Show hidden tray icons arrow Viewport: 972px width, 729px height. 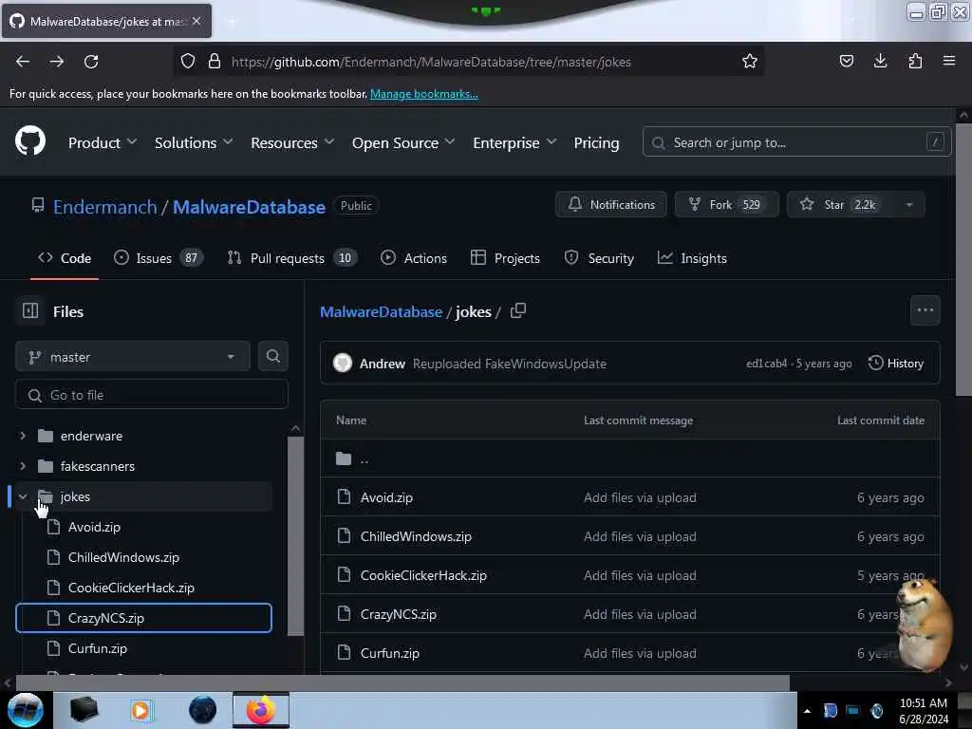tap(807, 711)
